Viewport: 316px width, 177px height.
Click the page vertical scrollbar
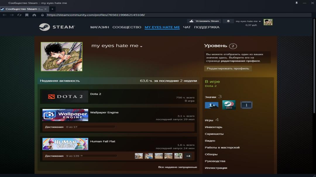(x=314, y=66)
